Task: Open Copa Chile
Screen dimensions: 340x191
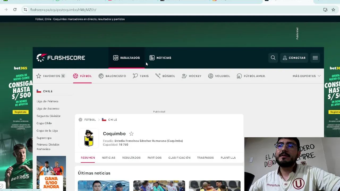Action: click(44, 123)
